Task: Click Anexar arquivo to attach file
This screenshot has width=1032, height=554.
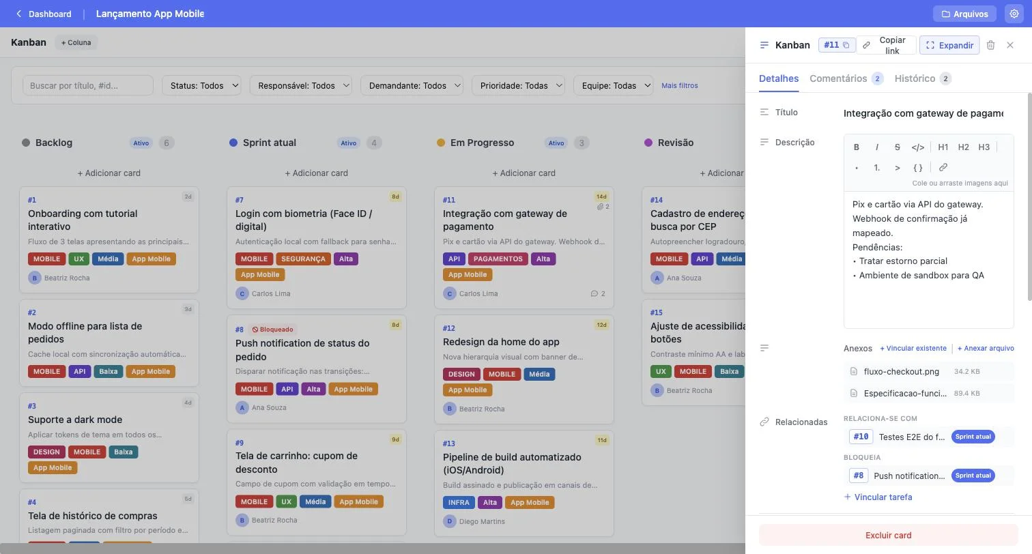Action: click(x=986, y=348)
